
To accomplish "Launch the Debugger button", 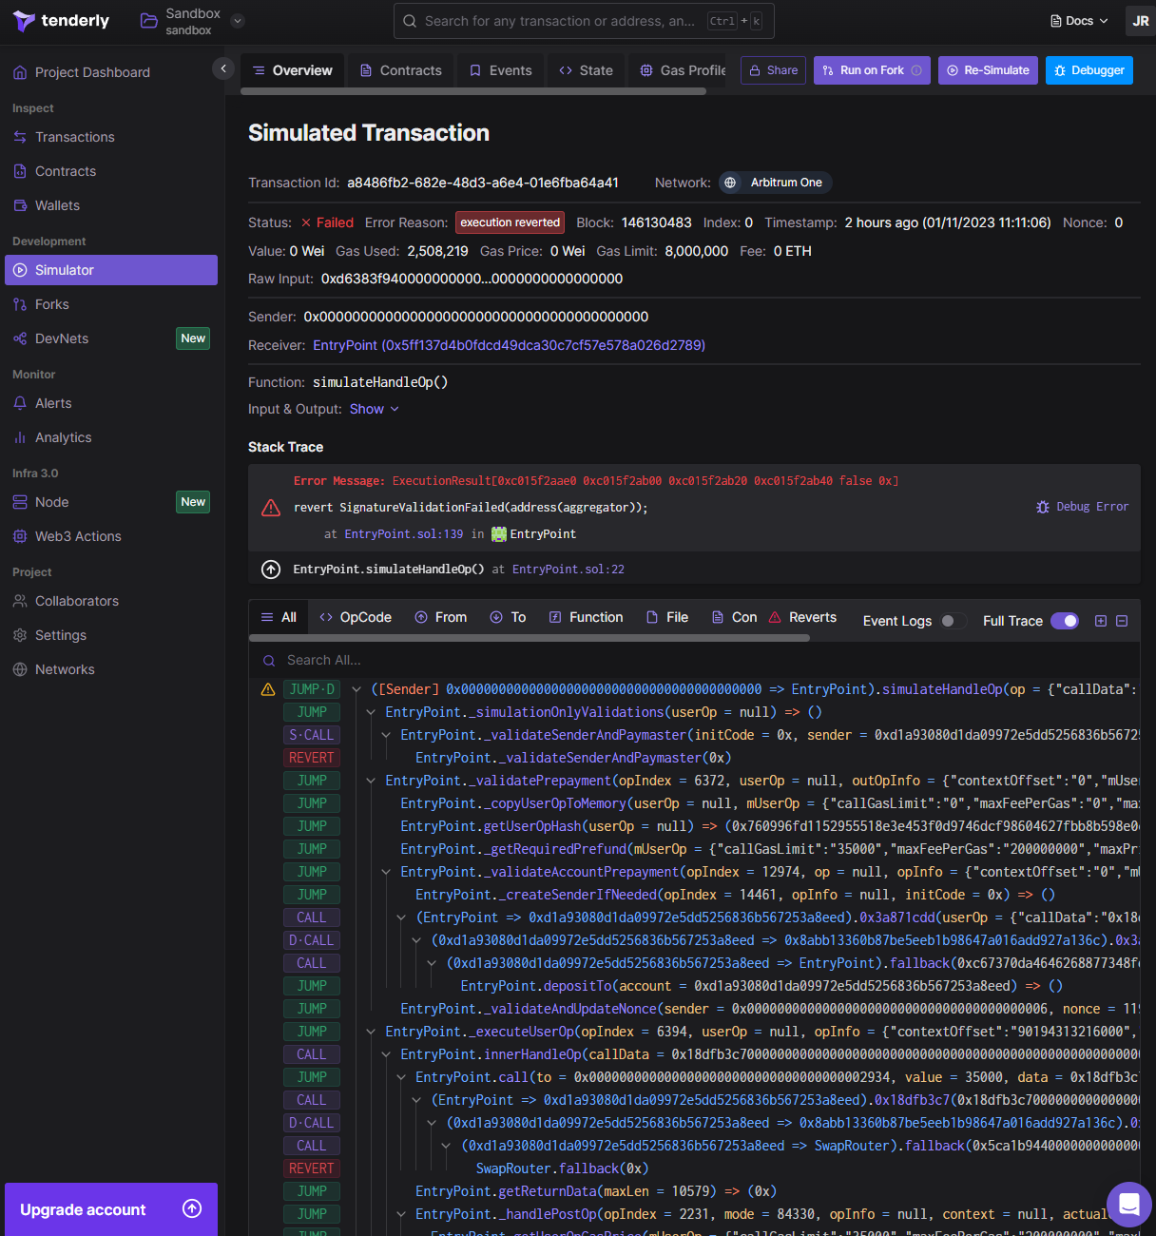I will click(x=1089, y=70).
